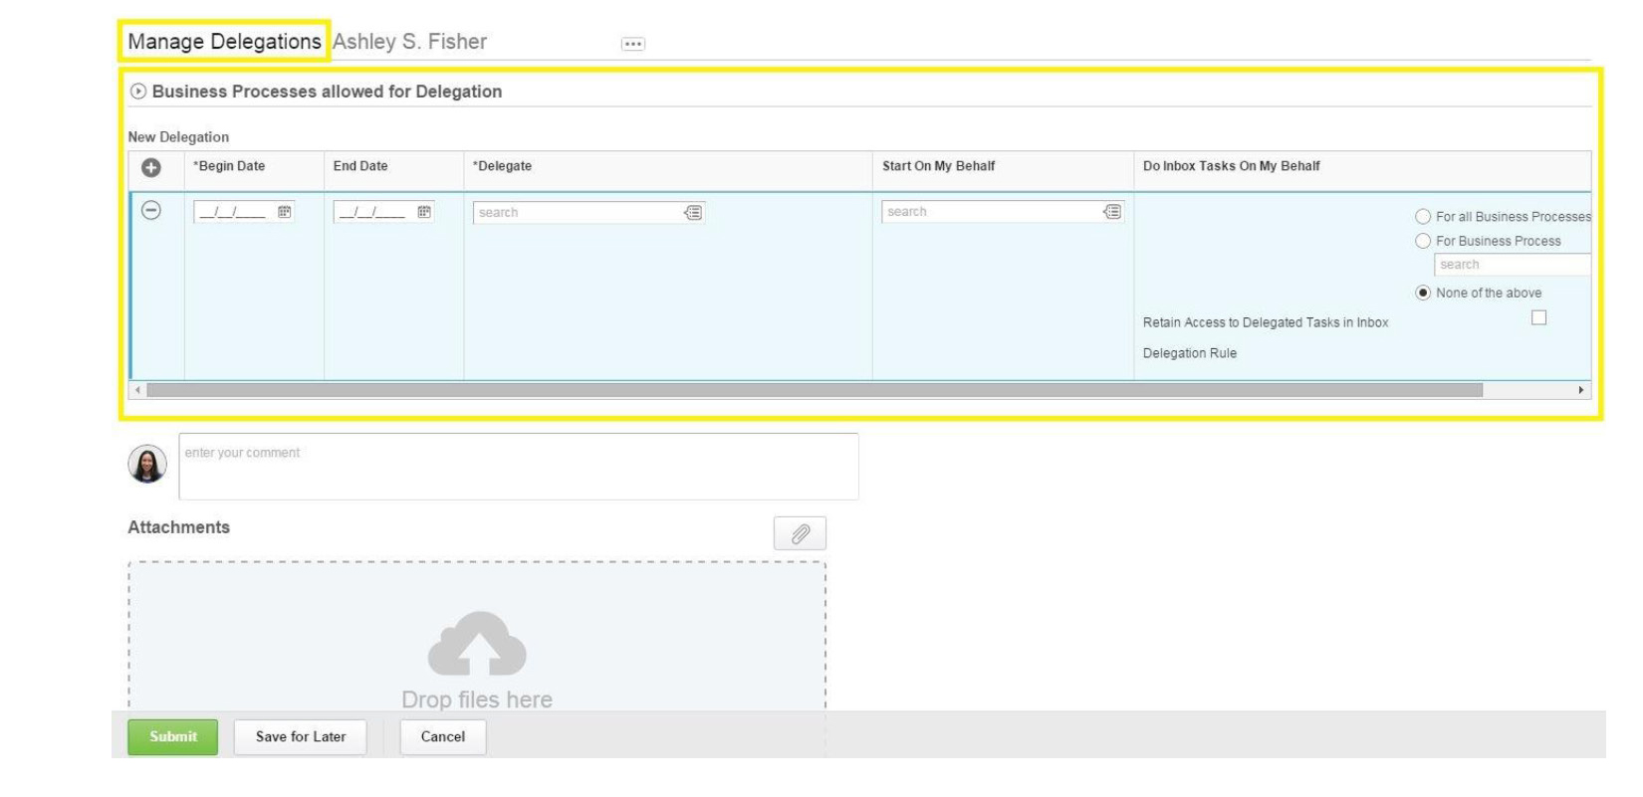Click the Save for Later button
Image resolution: width=1643 pixels, height=797 pixels.
pos(301,737)
